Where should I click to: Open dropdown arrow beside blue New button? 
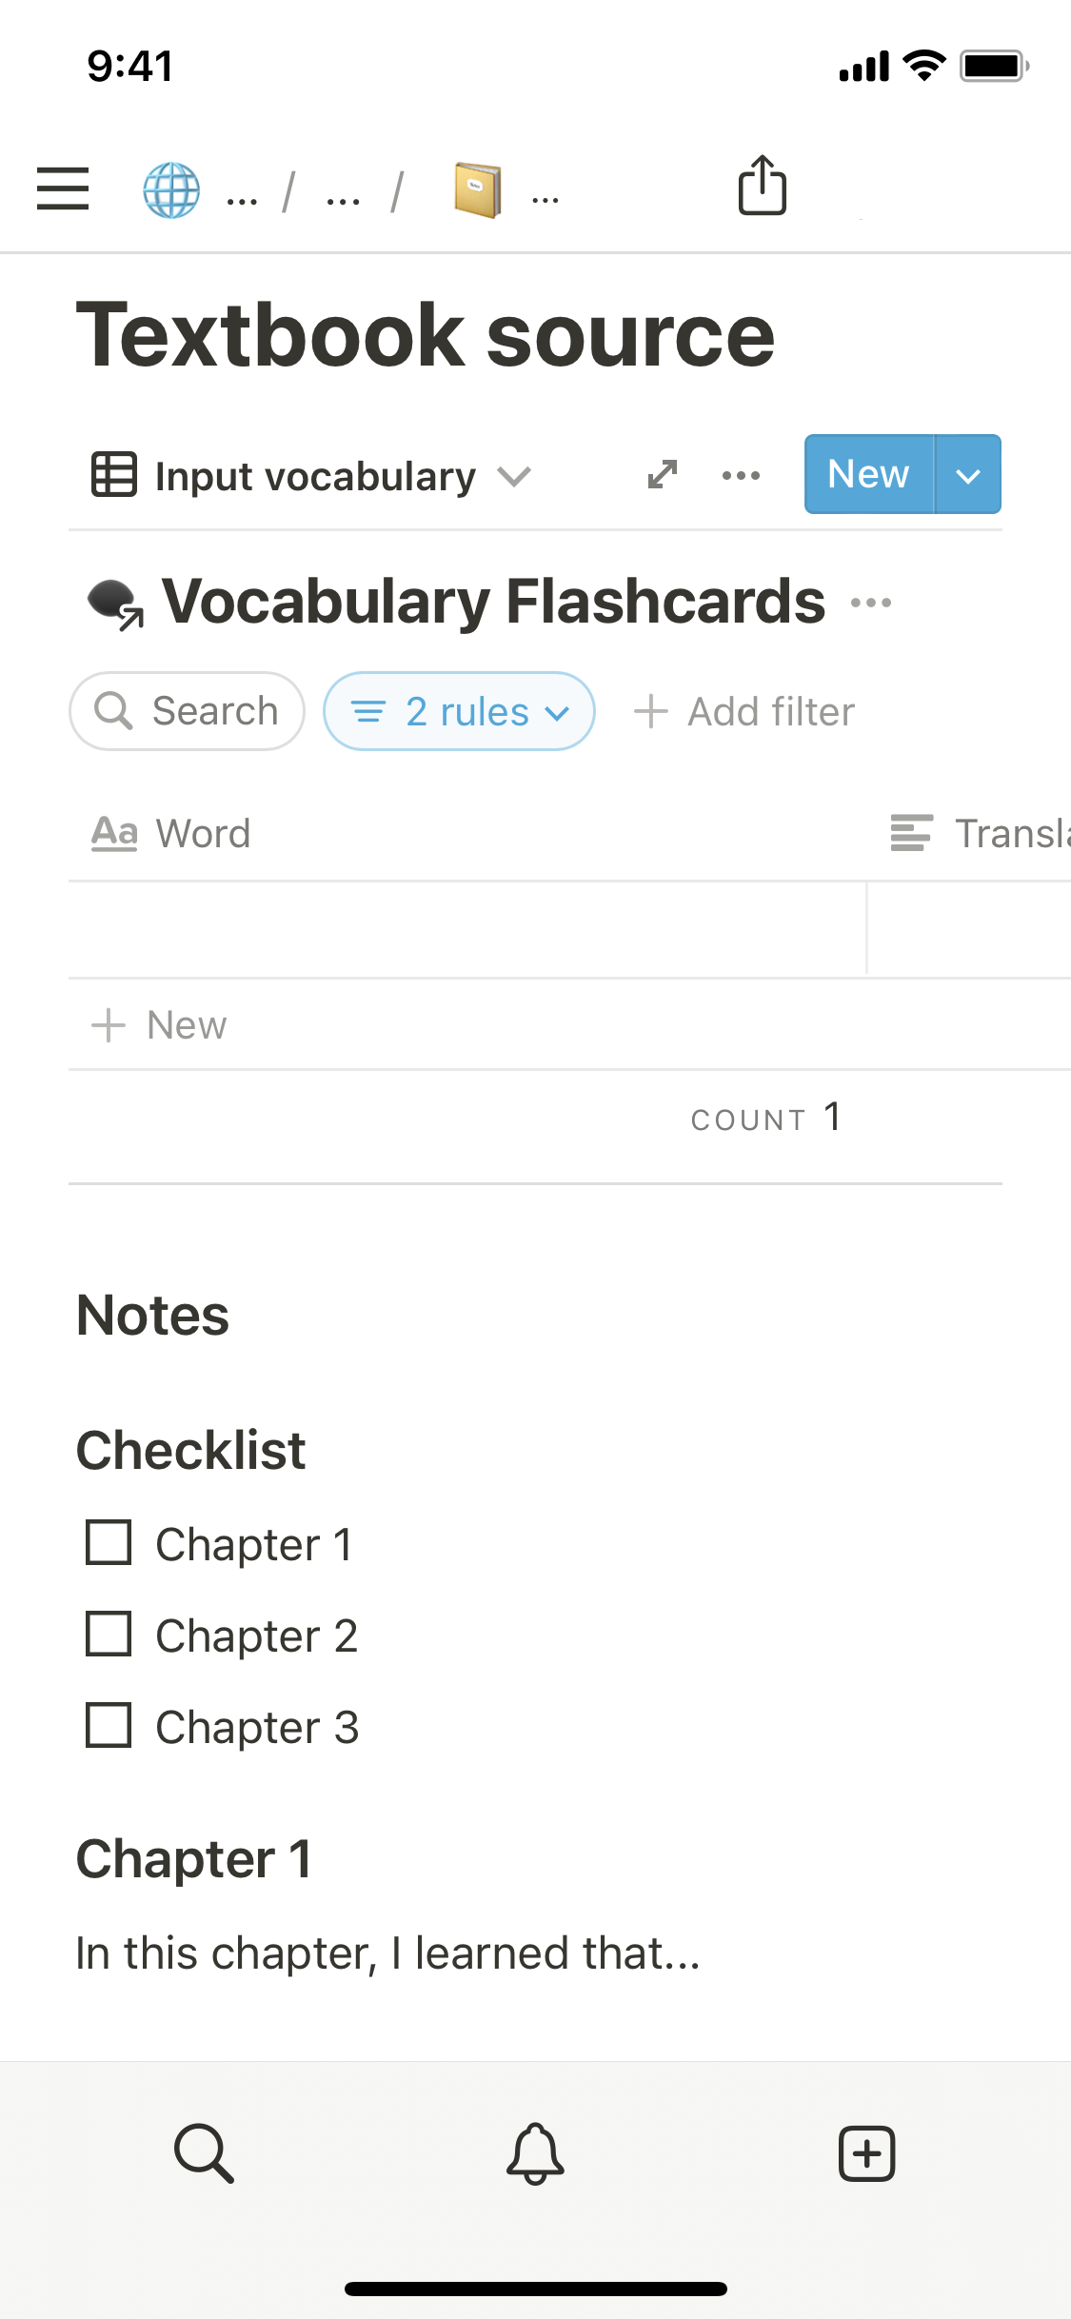point(967,475)
